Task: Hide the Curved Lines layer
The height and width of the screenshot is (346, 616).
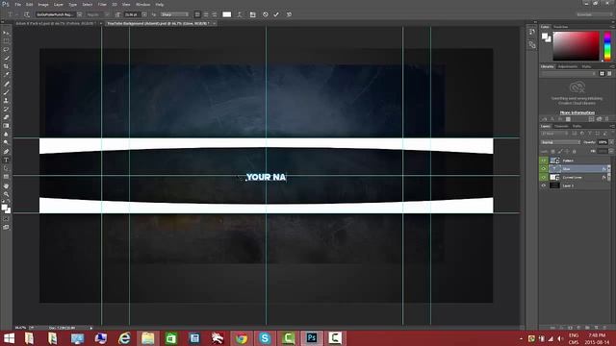Action: (544, 177)
